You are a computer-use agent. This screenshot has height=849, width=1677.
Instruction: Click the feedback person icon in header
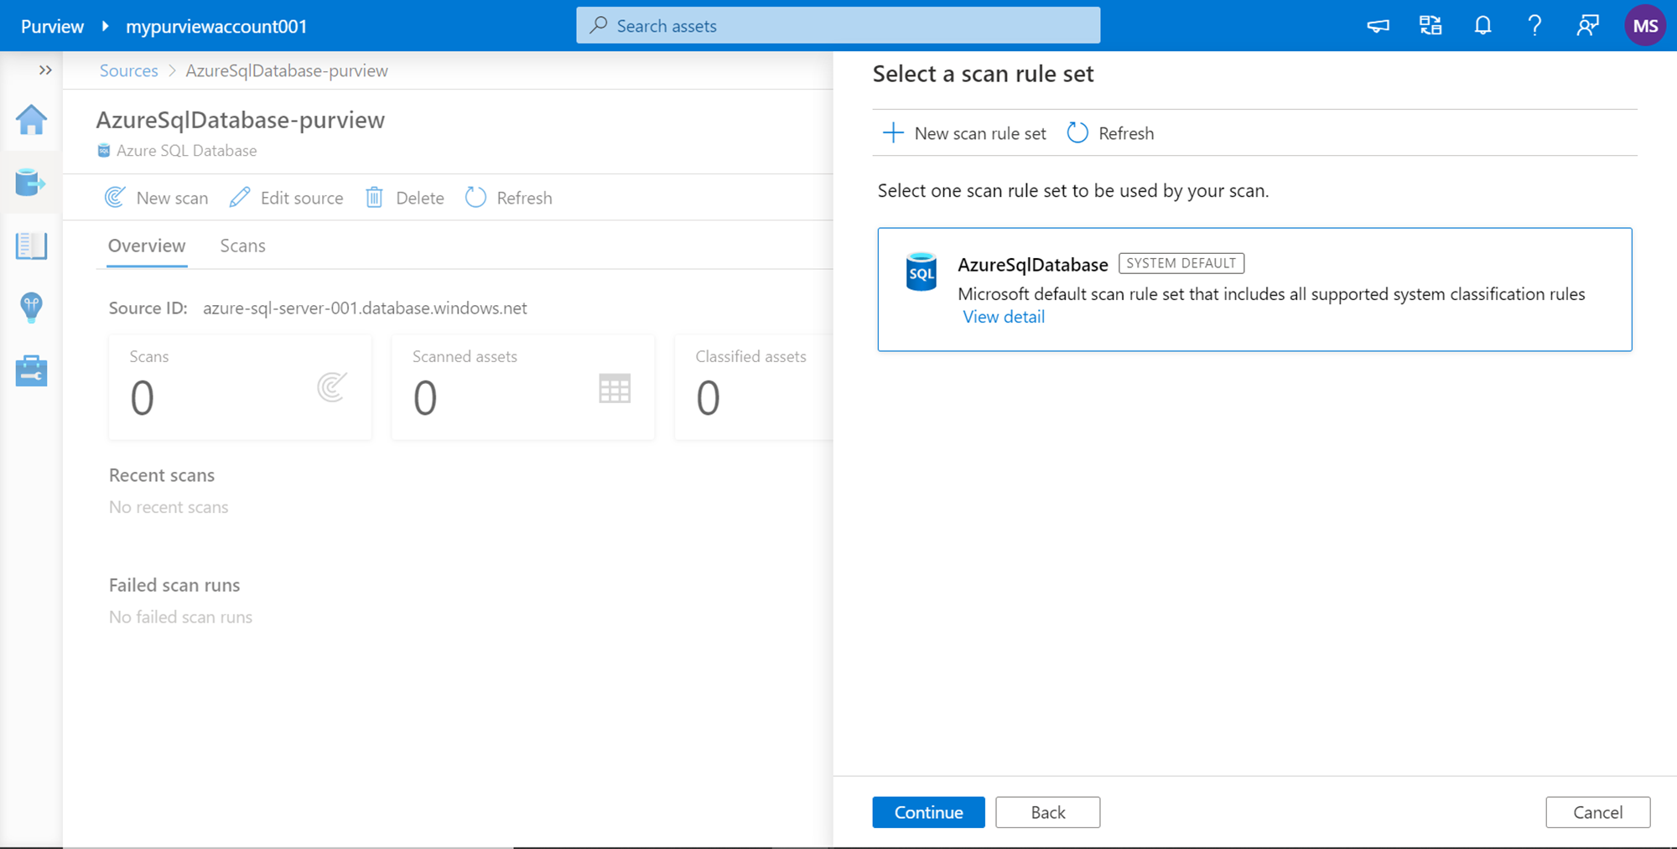(x=1586, y=26)
